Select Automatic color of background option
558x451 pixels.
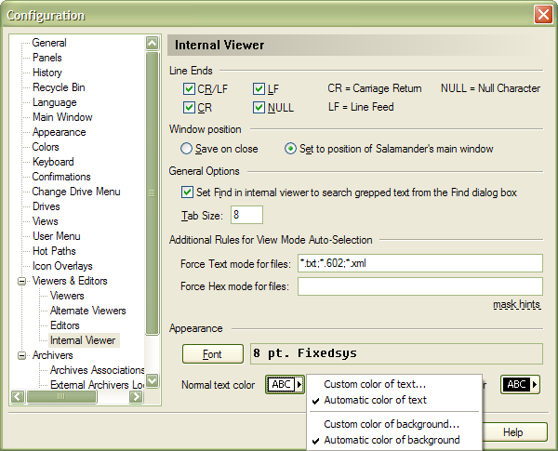pyautogui.click(x=392, y=440)
